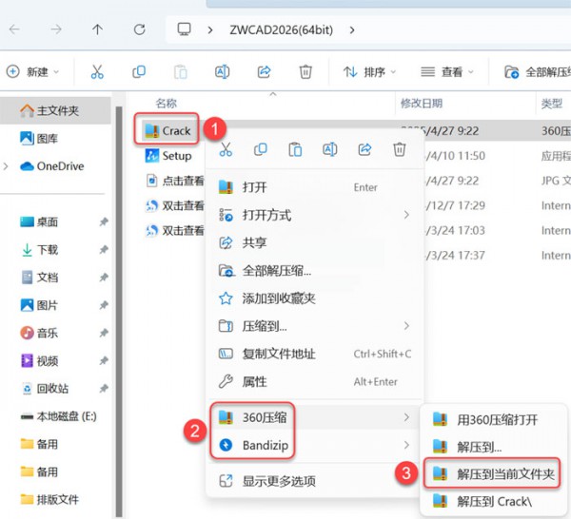The width and height of the screenshot is (571, 519).
Task: Expand the OneDrive tree node
Action: 6,166
